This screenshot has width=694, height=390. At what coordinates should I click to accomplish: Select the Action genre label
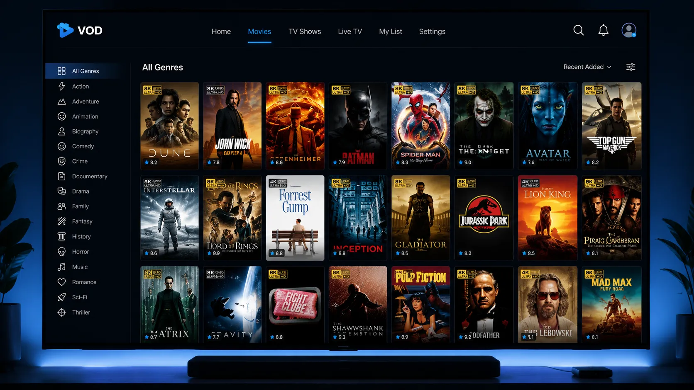[x=81, y=86]
